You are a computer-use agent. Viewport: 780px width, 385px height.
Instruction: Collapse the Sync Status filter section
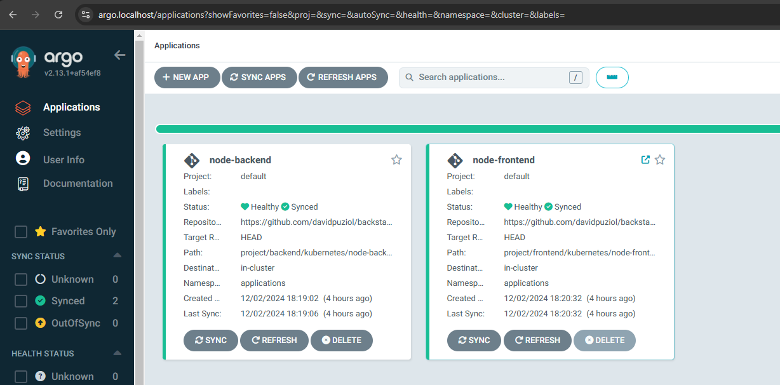coord(117,256)
